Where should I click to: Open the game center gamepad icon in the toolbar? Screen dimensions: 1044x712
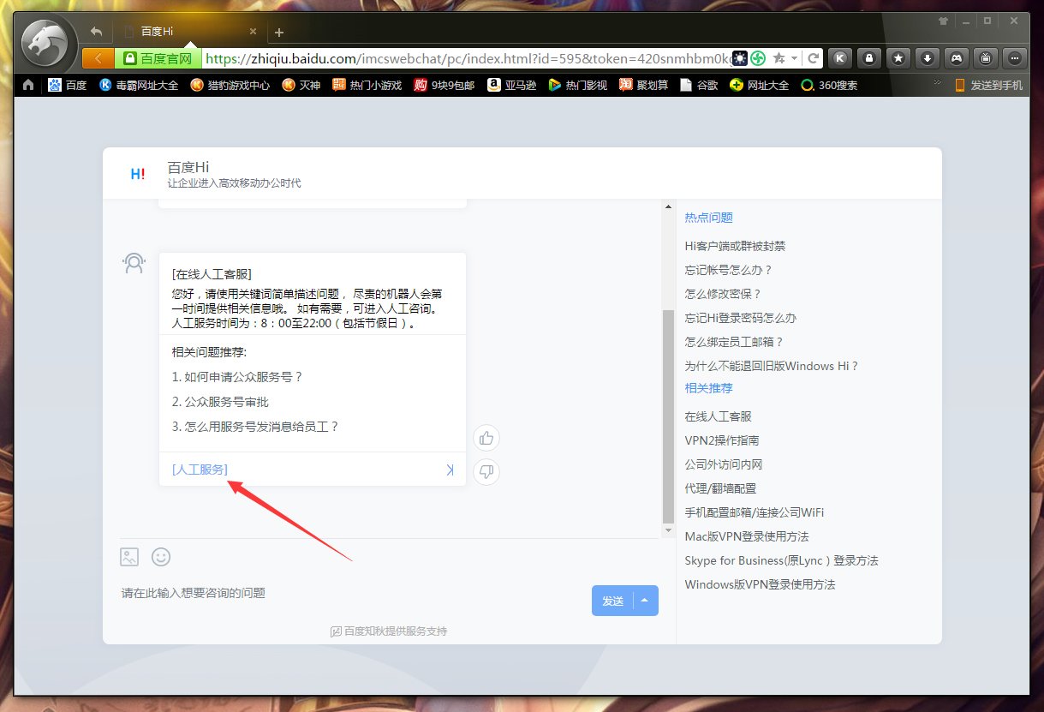click(956, 57)
